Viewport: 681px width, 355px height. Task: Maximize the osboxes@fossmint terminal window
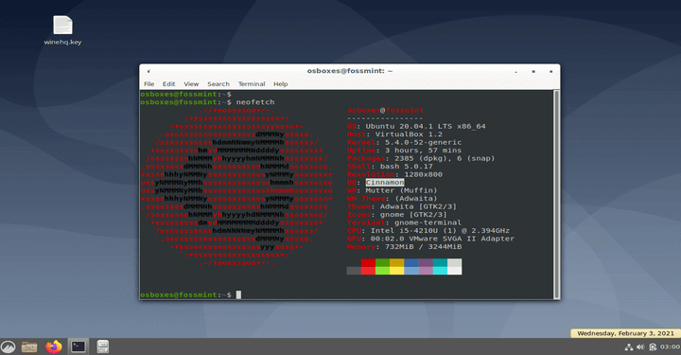tap(533, 71)
